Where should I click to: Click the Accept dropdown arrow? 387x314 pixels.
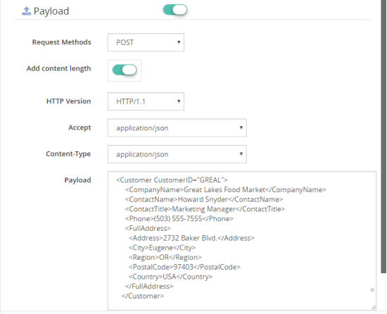[241, 127]
